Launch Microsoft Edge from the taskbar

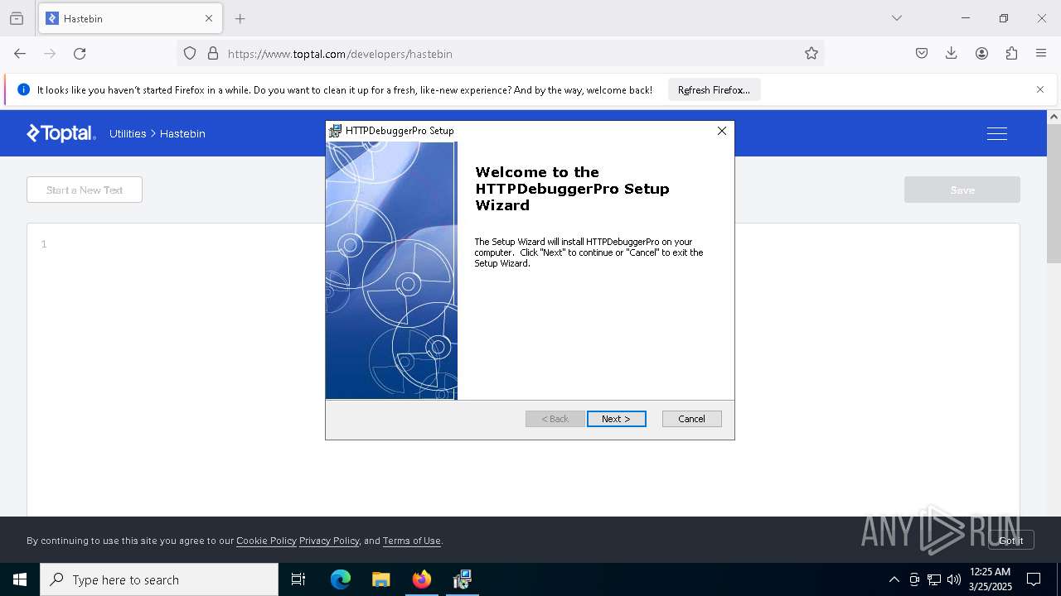click(x=341, y=579)
